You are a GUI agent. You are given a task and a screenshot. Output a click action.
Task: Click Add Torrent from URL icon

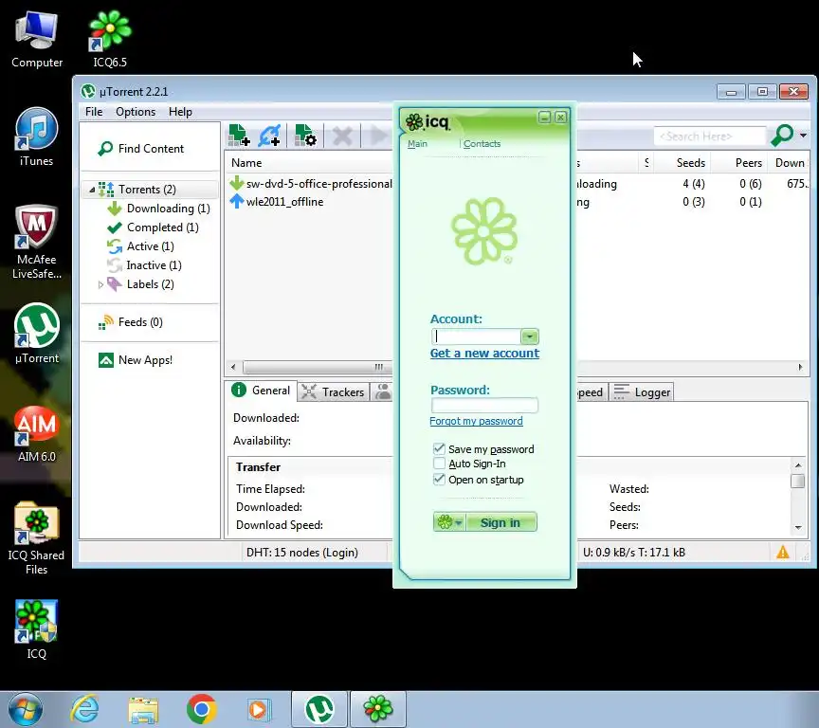point(269,136)
